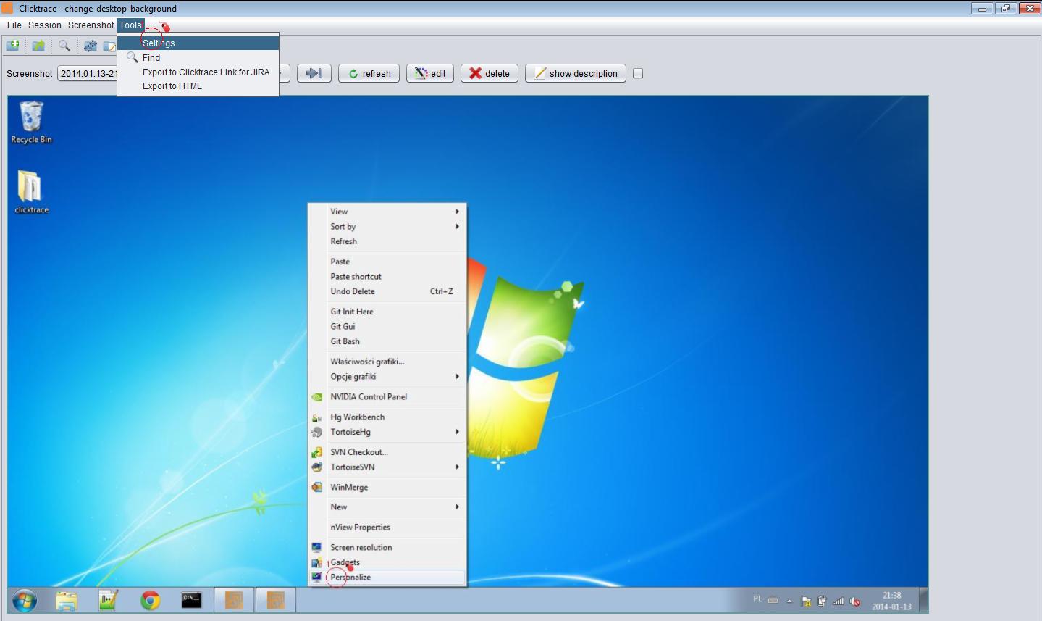Screen dimensions: 1042x621
Task: Click the Windows Start orb in the captured taskbar
Action: coord(25,601)
